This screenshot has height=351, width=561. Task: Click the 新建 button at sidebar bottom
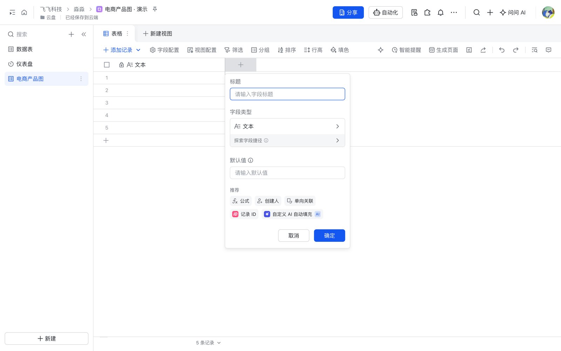pyautogui.click(x=46, y=338)
